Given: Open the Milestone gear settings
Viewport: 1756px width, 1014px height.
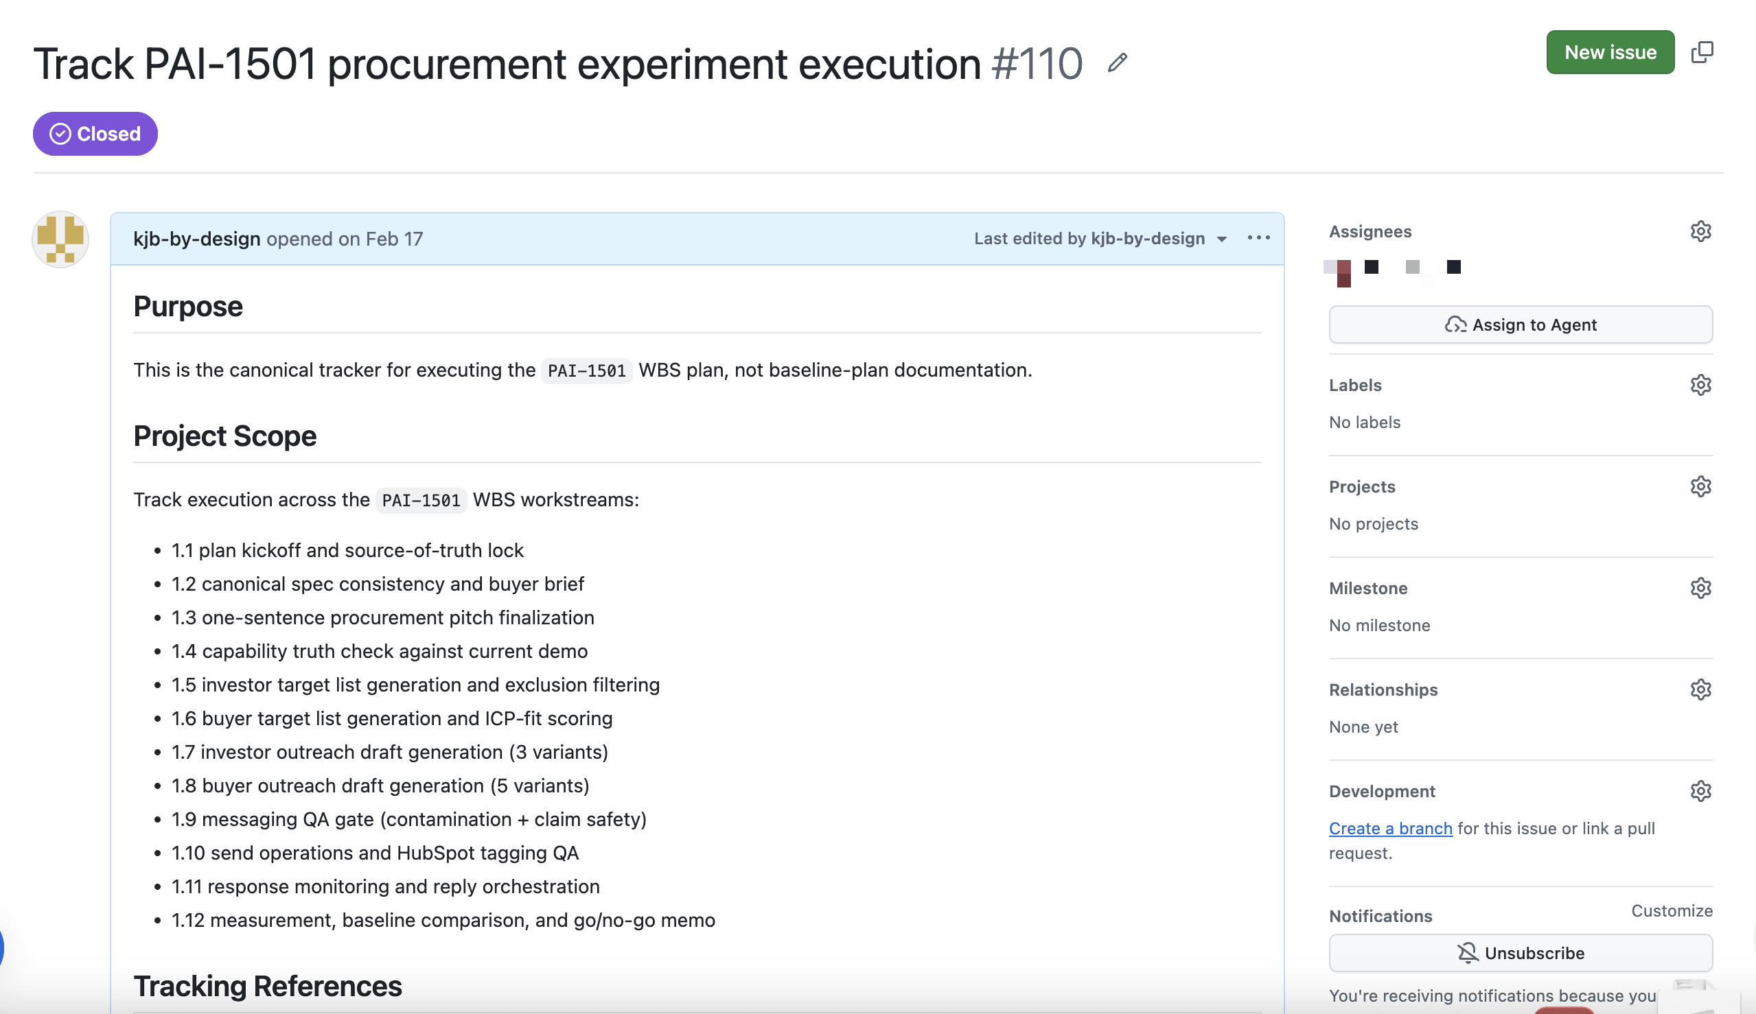Looking at the screenshot, I should pyautogui.click(x=1700, y=589).
